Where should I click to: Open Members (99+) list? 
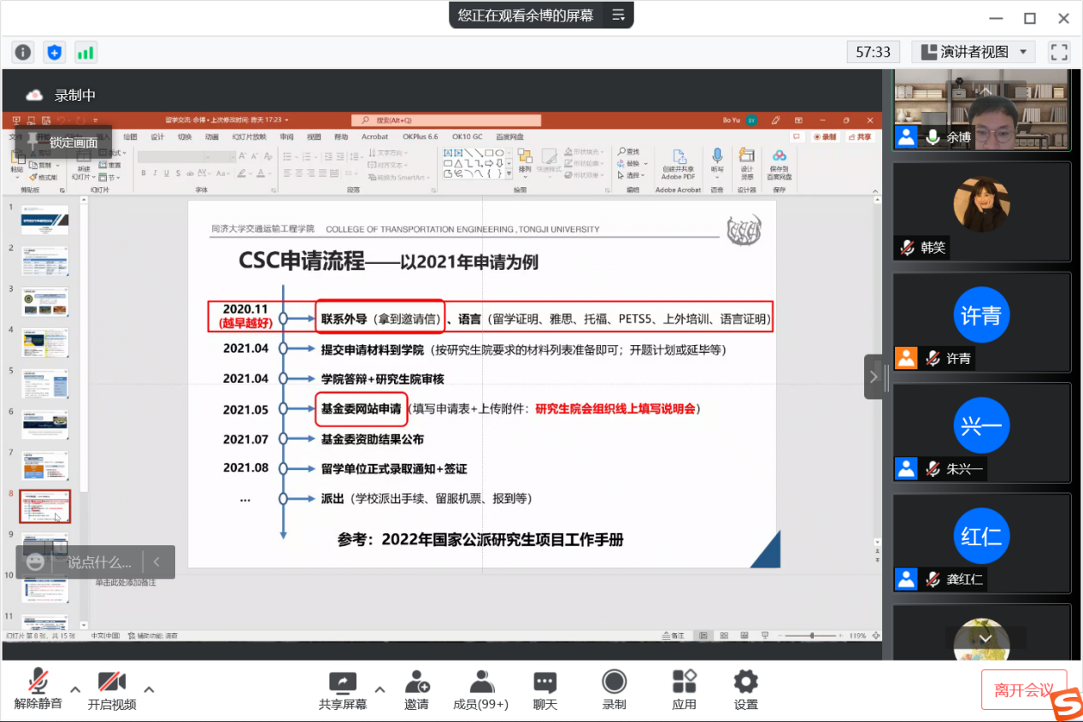[x=481, y=690]
